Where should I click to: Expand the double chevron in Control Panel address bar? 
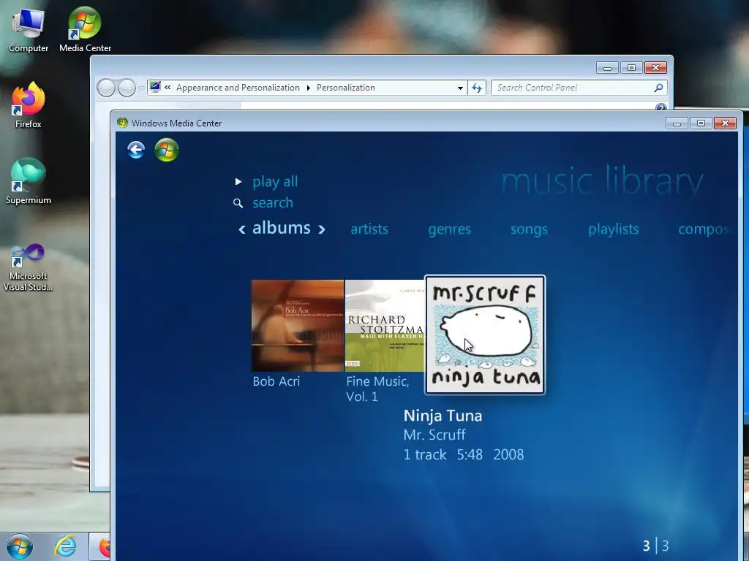click(168, 88)
